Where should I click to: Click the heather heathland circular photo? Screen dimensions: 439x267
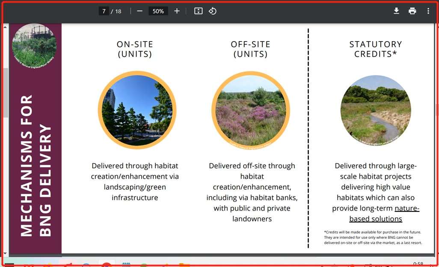tap(251, 110)
